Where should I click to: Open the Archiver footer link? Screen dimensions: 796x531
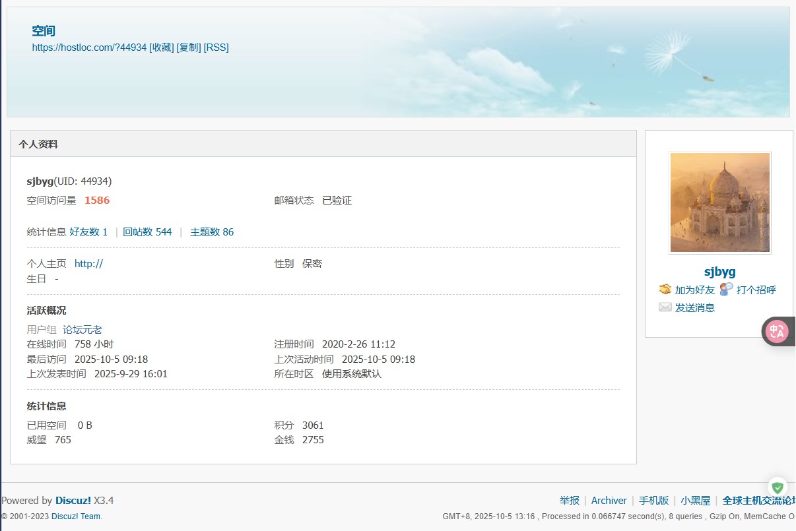[609, 501]
